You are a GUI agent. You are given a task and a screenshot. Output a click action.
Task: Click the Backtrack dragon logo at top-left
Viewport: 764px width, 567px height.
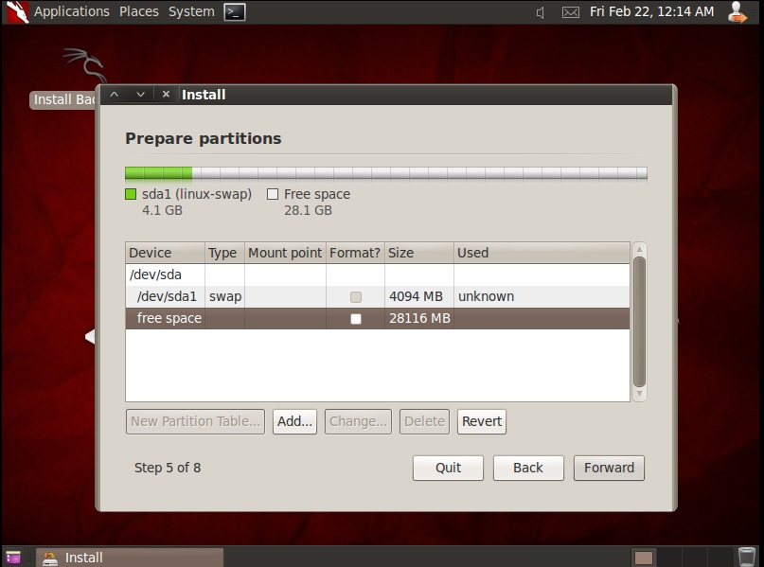[x=15, y=12]
